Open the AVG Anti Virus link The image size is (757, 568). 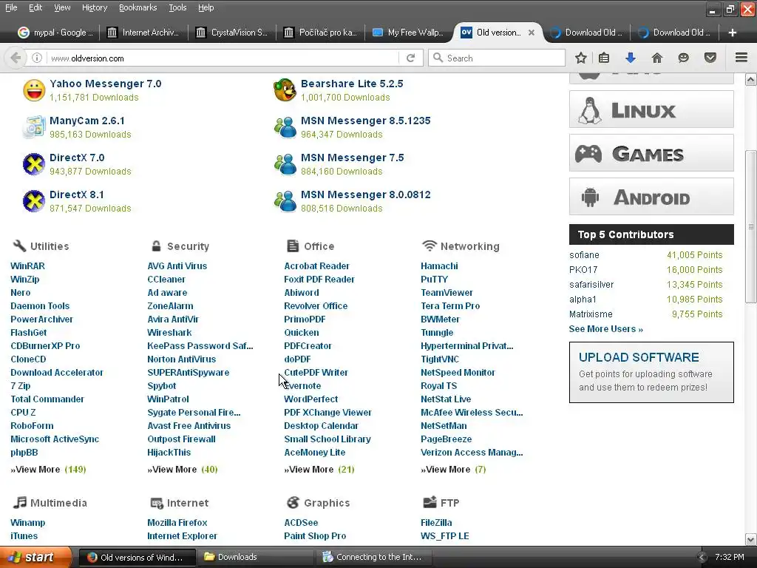[177, 266]
